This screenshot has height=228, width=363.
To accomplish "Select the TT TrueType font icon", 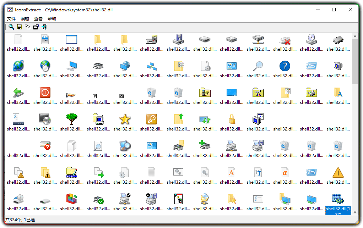I will click(258, 172).
